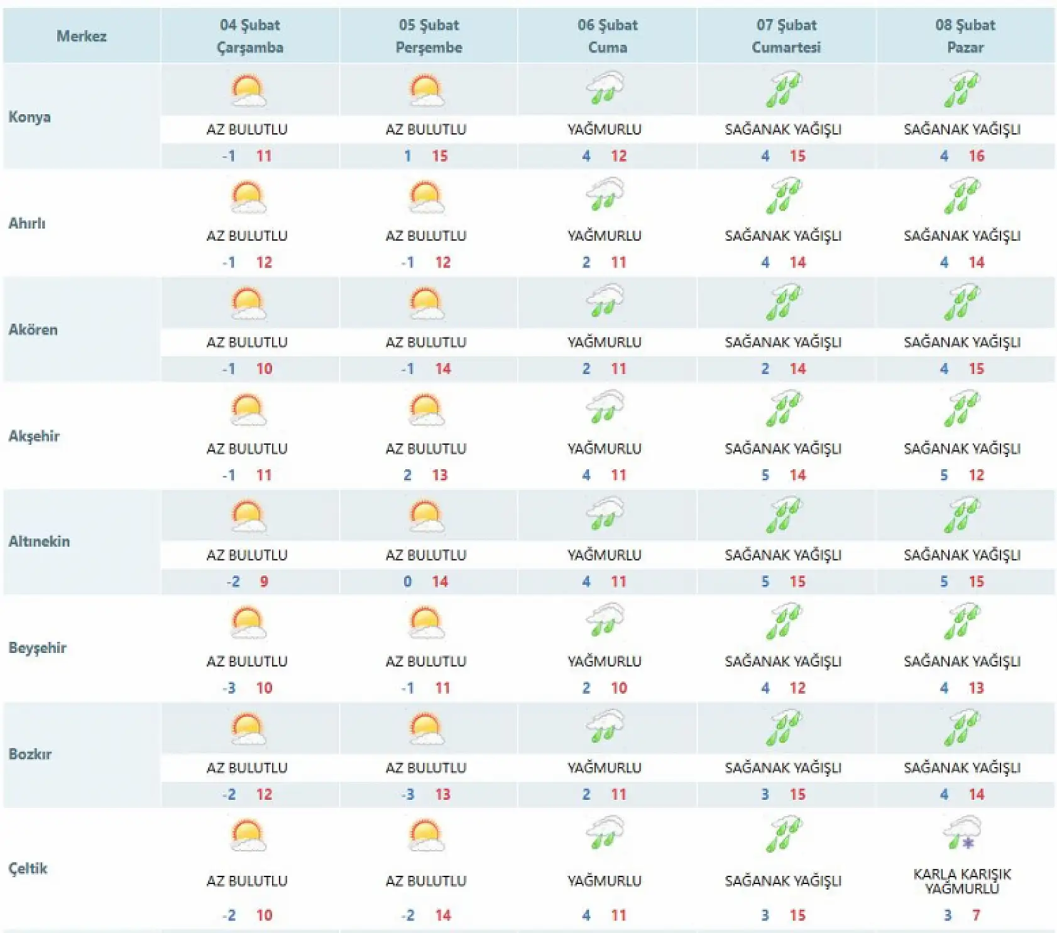Open the Beyşehir district row label
The height and width of the screenshot is (933, 1057).
pyautogui.click(x=38, y=648)
